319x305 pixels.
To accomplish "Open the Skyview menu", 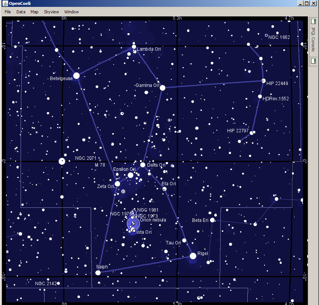I will [51, 12].
